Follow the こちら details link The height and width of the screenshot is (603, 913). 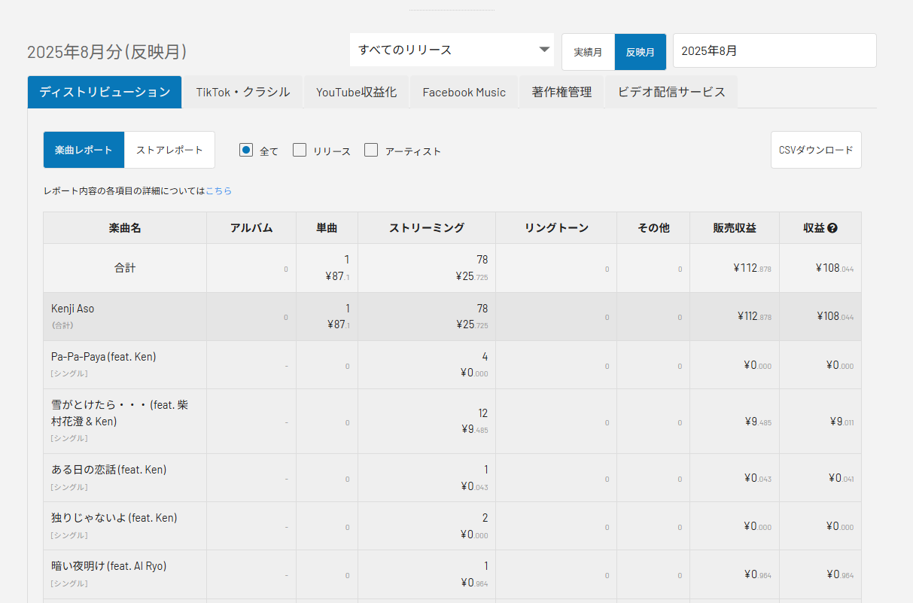(x=218, y=191)
